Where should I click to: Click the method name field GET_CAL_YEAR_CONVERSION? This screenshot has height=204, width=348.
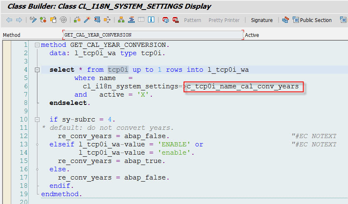click(x=153, y=35)
